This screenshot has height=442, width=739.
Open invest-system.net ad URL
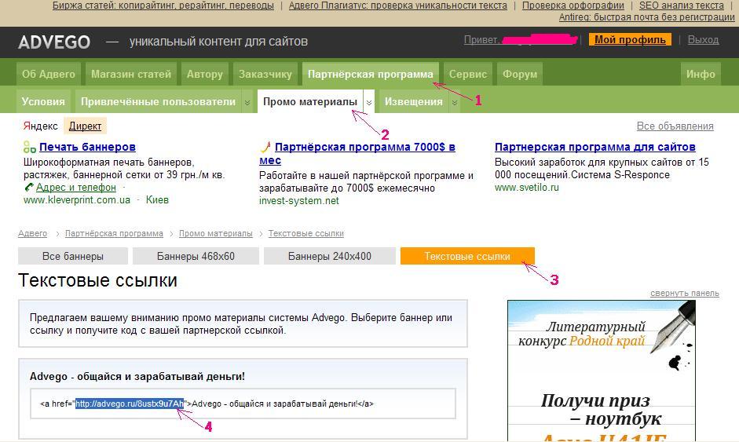(298, 201)
